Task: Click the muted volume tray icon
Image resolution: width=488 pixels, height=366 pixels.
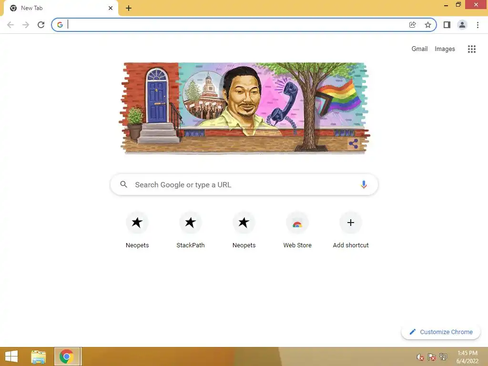Action: (x=420, y=357)
